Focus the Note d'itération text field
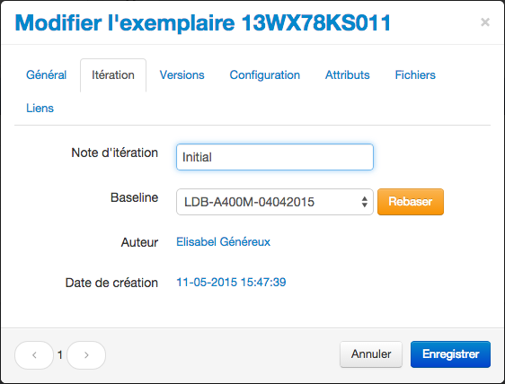 (275, 157)
